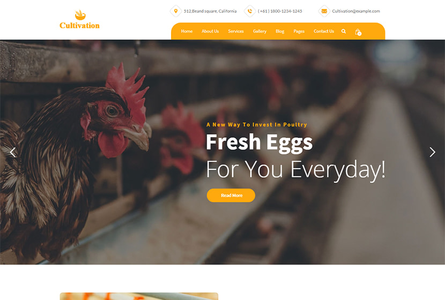Click the phone handset icon
The width and height of the screenshot is (445, 300).
point(250,11)
